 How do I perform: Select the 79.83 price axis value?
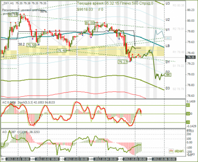191,31
